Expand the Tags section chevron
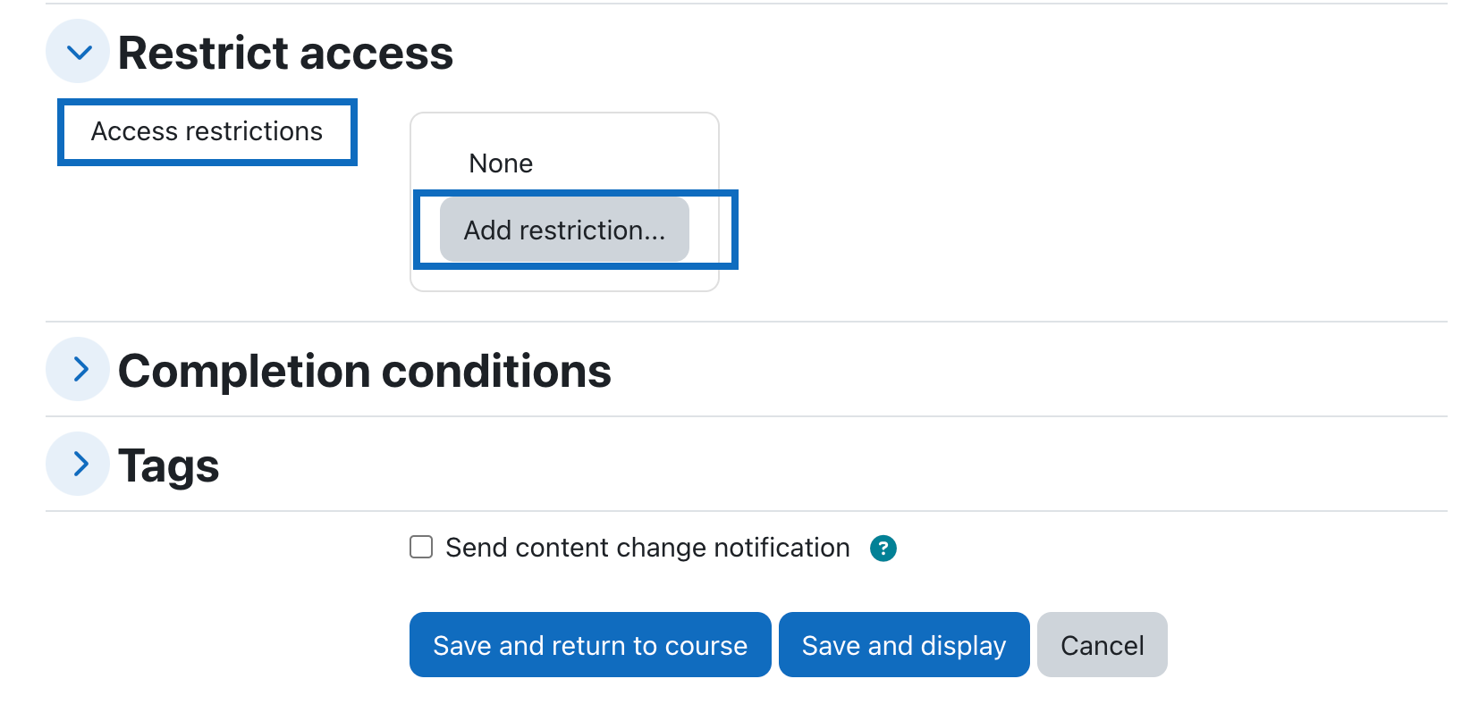This screenshot has height=704, width=1470. [x=78, y=464]
